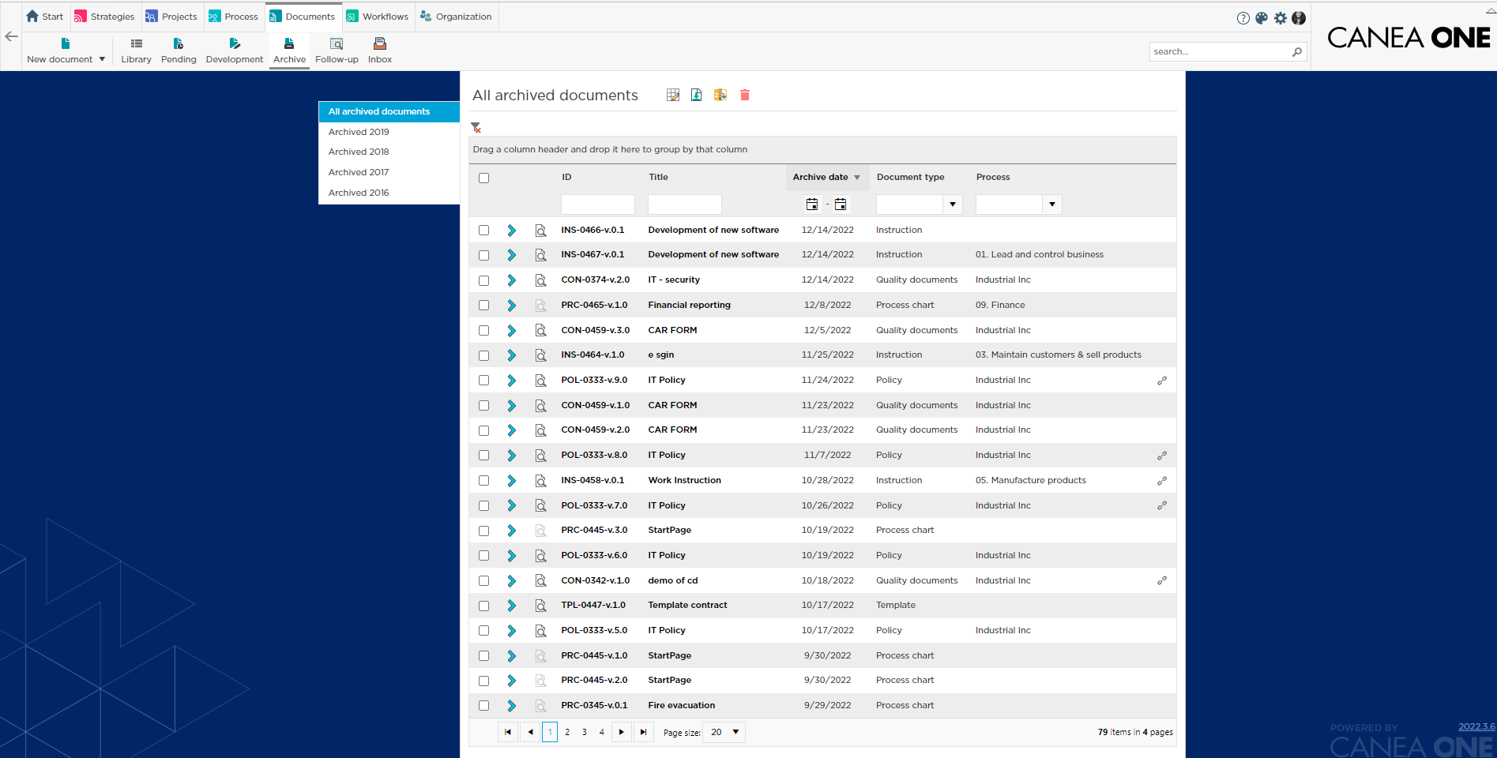Select Archived 2018 in the sidebar
This screenshot has height=758, width=1497.
tap(359, 152)
